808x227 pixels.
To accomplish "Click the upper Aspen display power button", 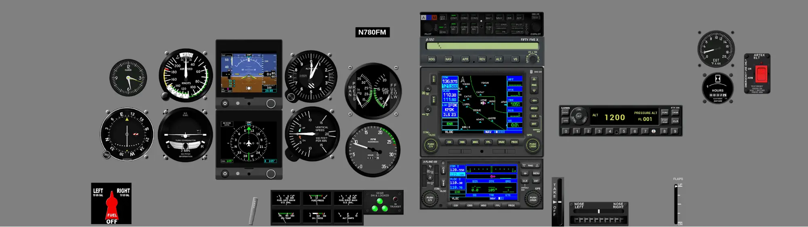I will [x=225, y=104].
